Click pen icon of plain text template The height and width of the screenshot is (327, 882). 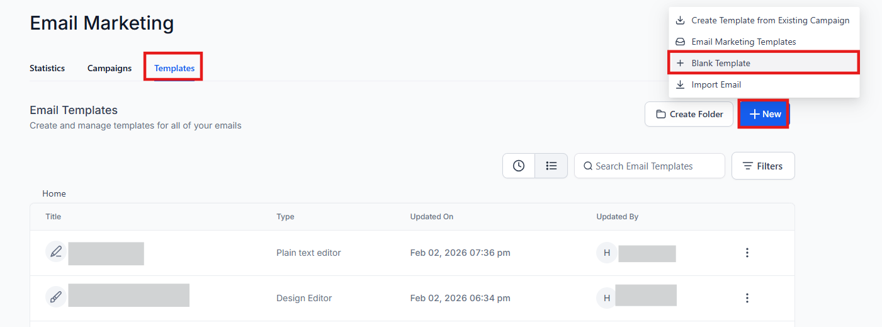pos(56,253)
